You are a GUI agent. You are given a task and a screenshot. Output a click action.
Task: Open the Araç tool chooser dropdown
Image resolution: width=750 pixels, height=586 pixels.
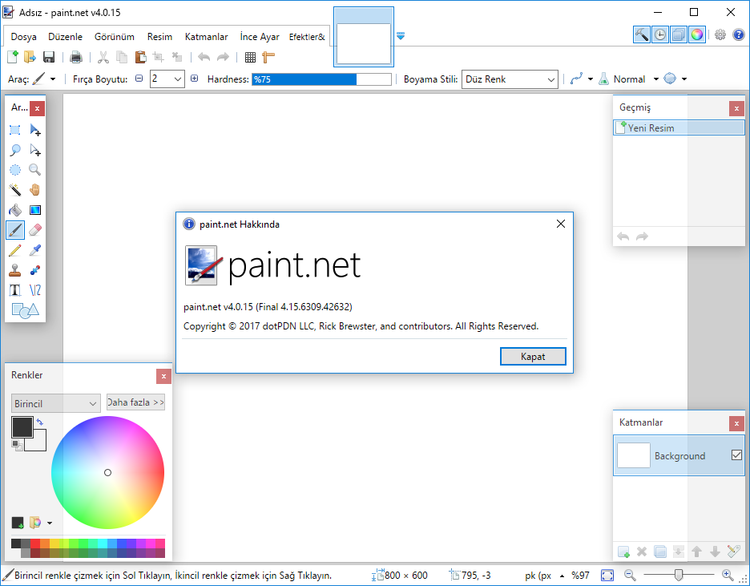tap(53, 79)
